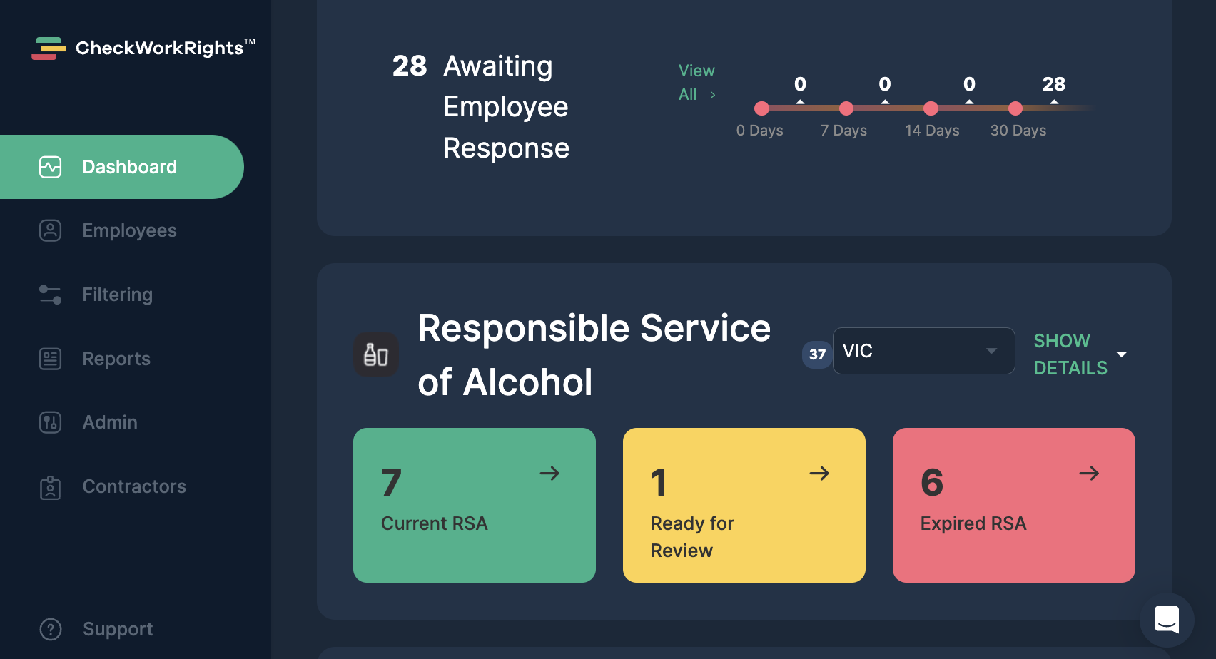Open the VIC state dropdown
Screen dimensions: 1216x659
coord(923,351)
